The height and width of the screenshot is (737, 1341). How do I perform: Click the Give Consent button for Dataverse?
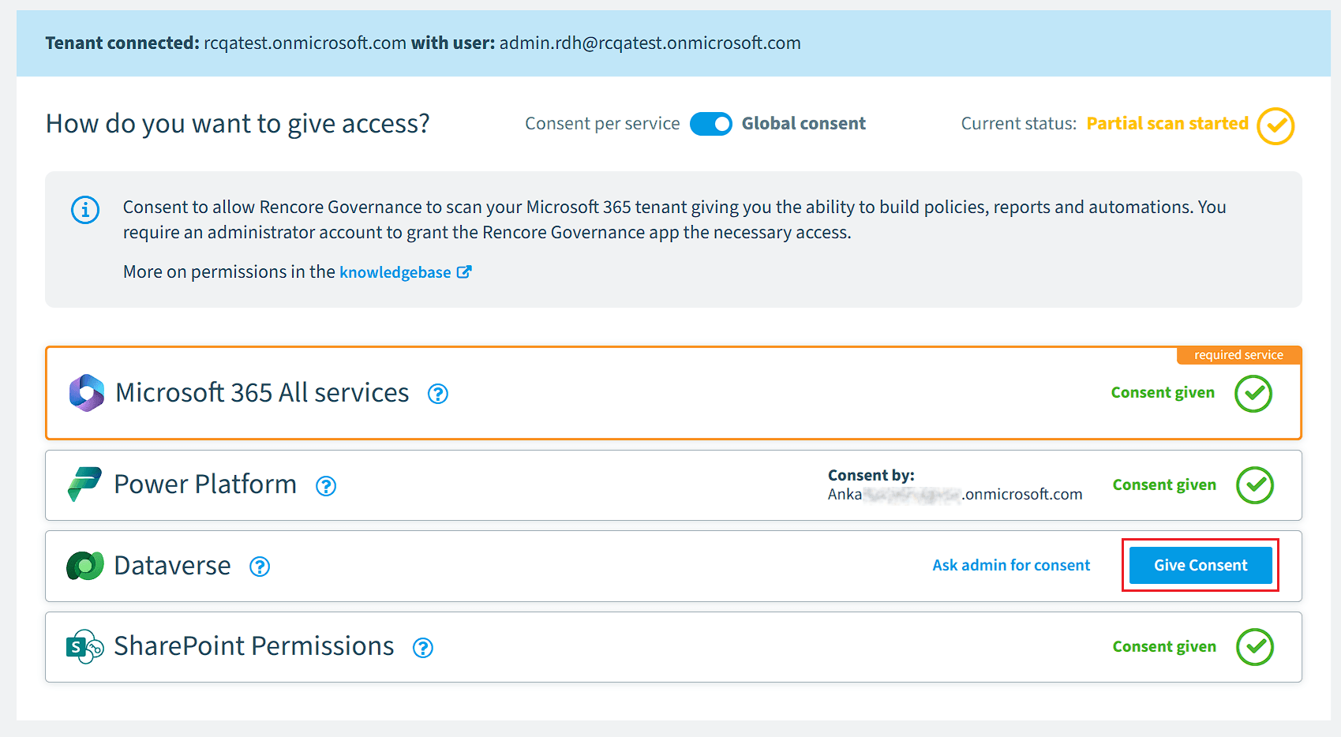[x=1201, y=565]
